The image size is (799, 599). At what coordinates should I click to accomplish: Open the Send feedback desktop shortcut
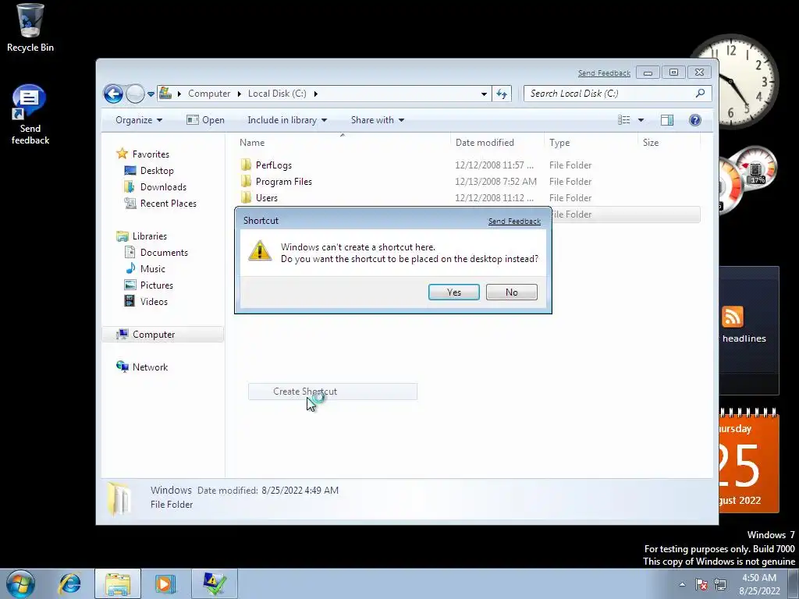pyautogui.click(x=30, y=115)
